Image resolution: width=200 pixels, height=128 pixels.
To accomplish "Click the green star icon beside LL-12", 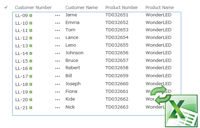I will tap(31, 38).
